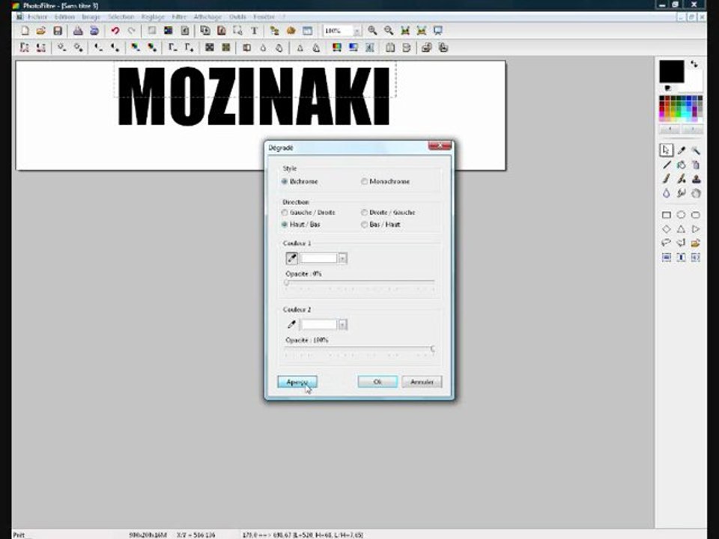
Task: Open the Réglage menu
Action: pos(153,17)
